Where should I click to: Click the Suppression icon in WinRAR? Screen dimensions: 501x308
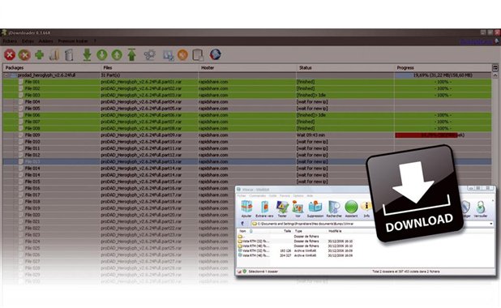click(315, 209)
